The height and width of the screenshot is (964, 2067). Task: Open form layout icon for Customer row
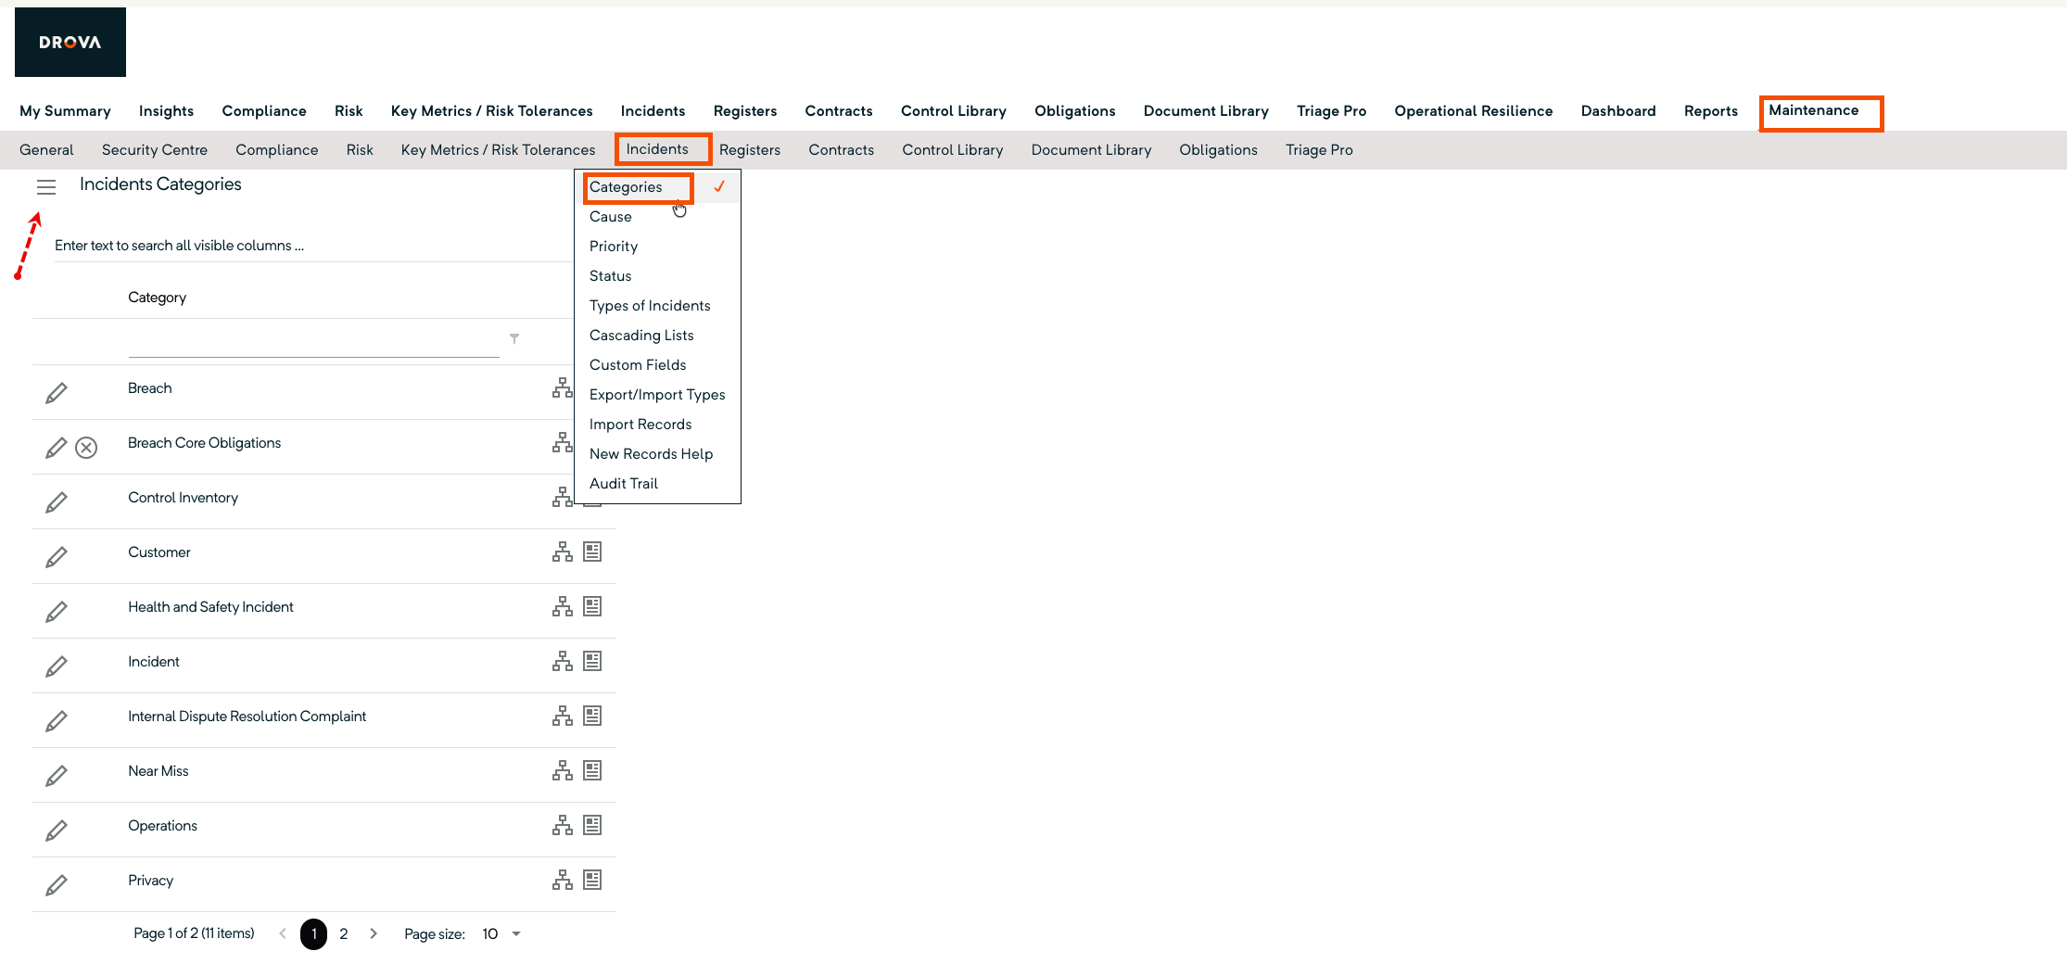point(592,552)
